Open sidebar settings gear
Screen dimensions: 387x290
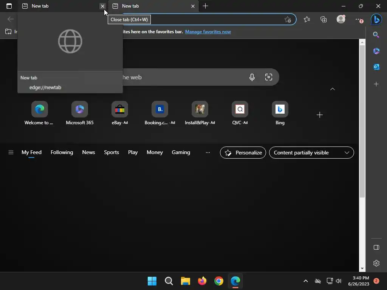(376, 263)
